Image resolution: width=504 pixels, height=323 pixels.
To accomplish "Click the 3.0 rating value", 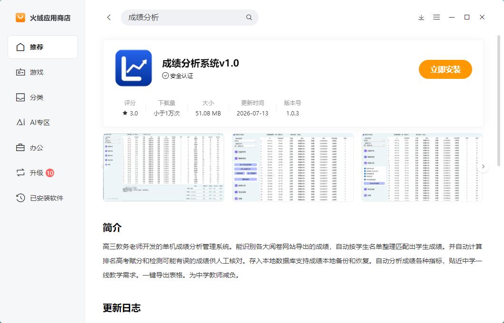I will [134, 114].
